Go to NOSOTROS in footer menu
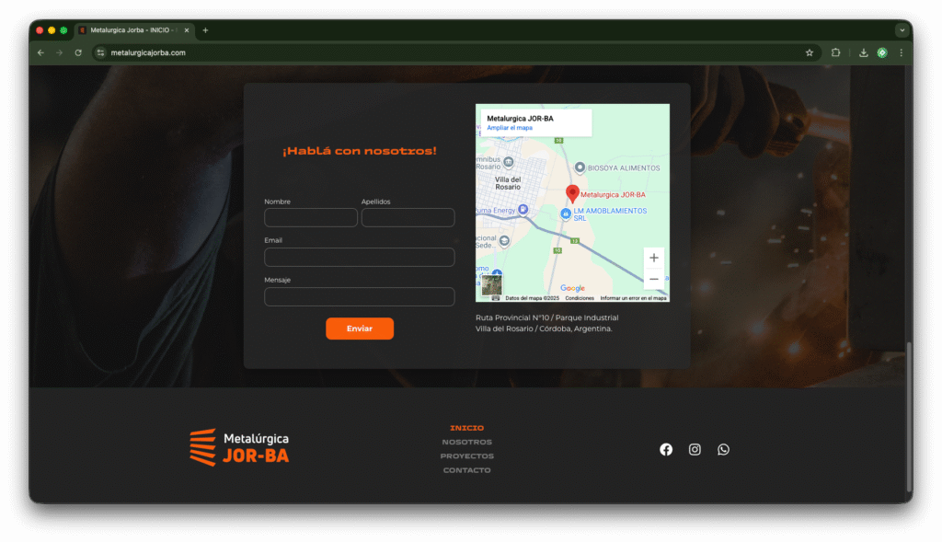942x542 pixels. 466,442
